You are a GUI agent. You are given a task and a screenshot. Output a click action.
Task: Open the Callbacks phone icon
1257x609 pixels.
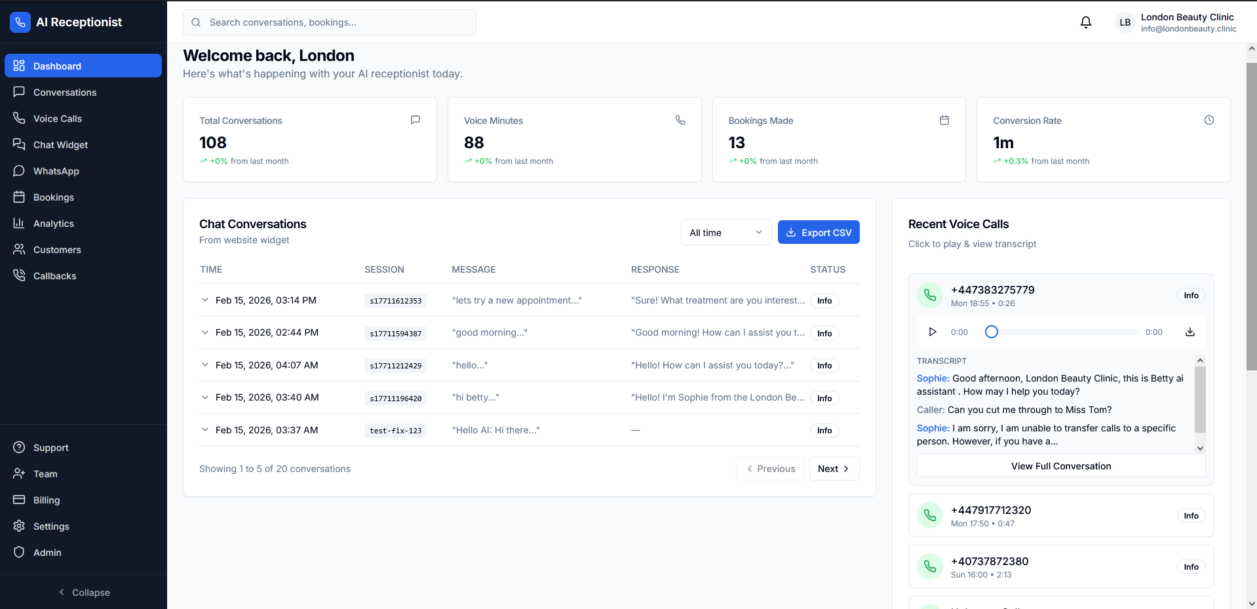tap(20, 275)
